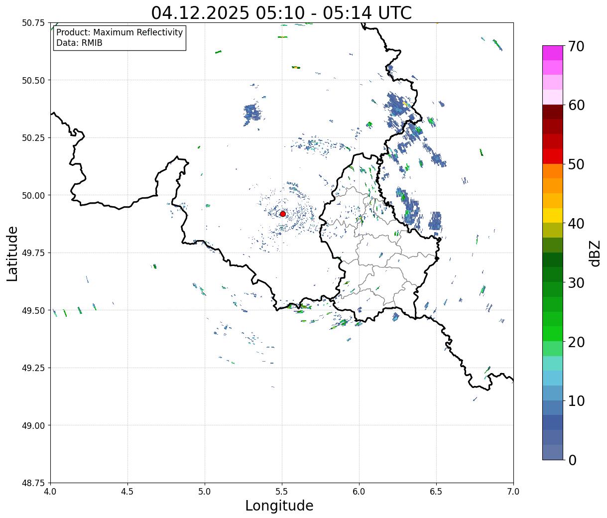Image resolution: width=607 pixels, height=518 pixels.
Task: Click the longitude tick label 5.5
Action: [282, 491]
